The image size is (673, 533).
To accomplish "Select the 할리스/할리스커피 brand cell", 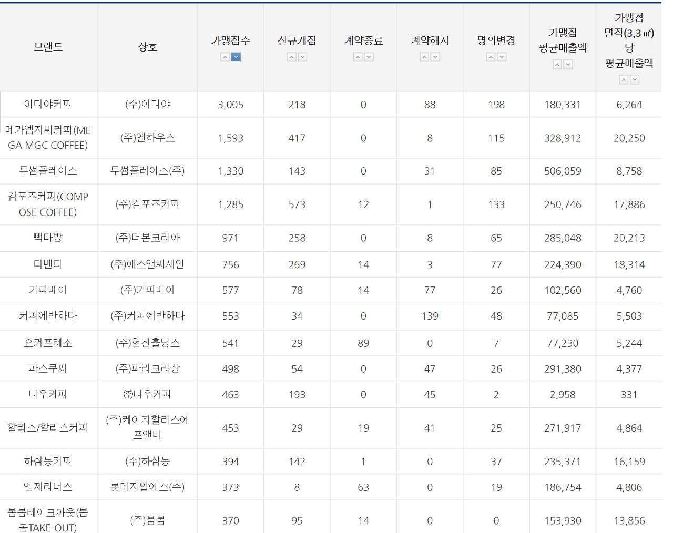I will (x=48, y=428).
